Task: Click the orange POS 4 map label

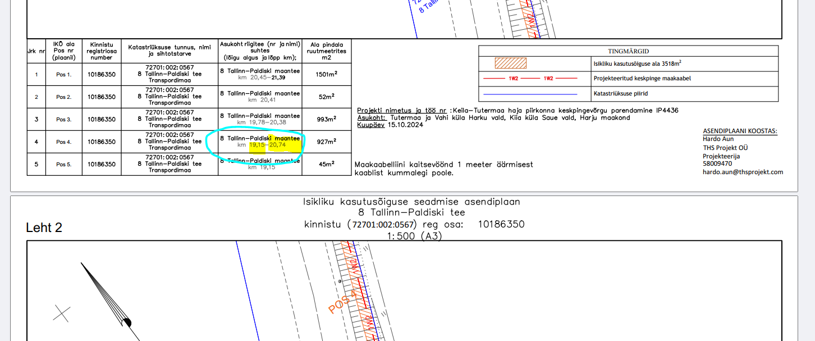Action: 342,302
